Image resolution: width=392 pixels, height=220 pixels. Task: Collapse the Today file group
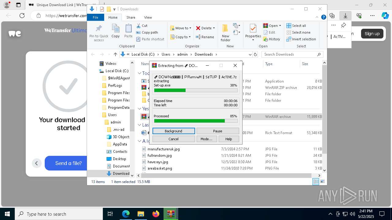click(x=139, y=73)
